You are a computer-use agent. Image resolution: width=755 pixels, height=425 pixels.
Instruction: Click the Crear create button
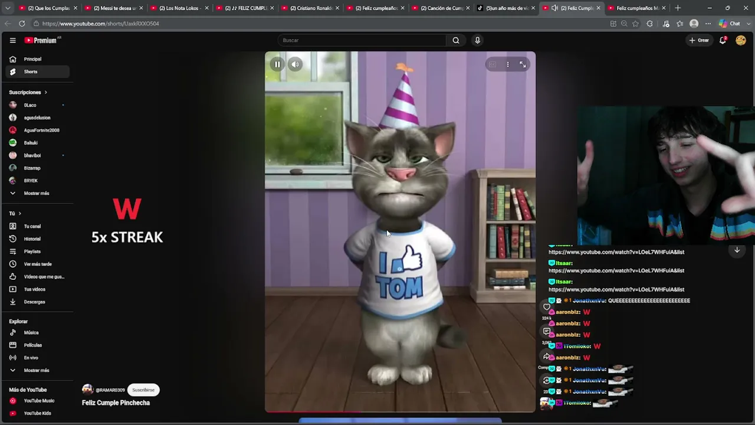[x=699, y=40]
